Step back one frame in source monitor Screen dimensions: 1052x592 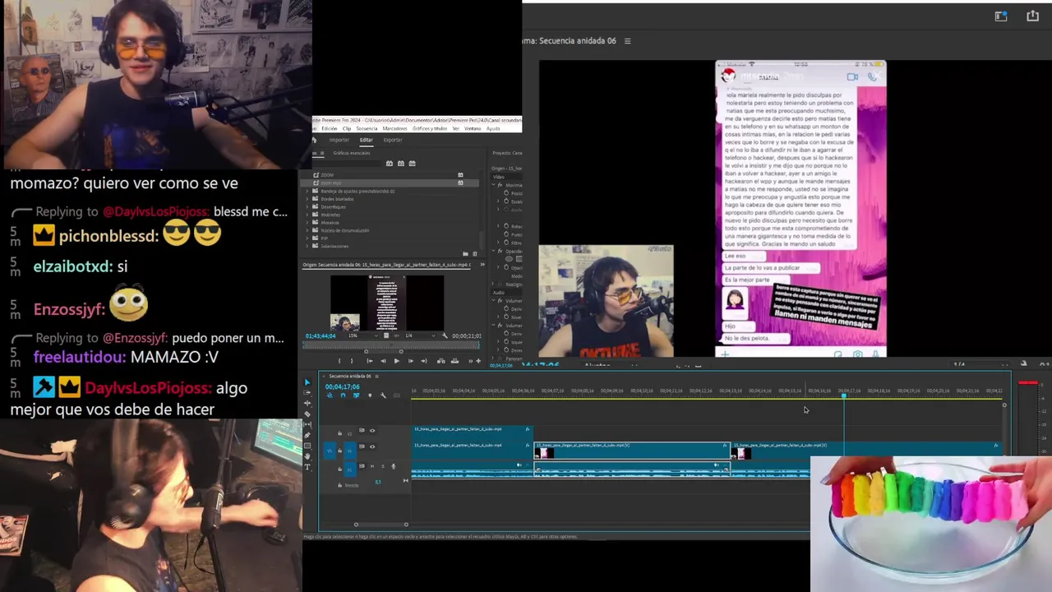point(382,361)
